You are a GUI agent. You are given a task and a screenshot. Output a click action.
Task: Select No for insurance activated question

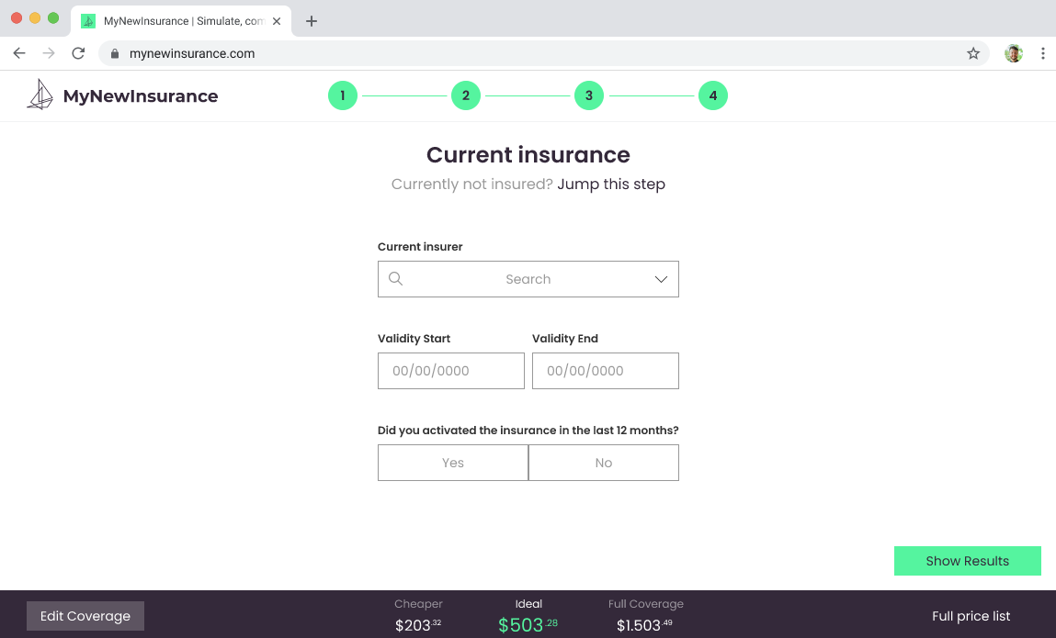click(x=603, y=463)
